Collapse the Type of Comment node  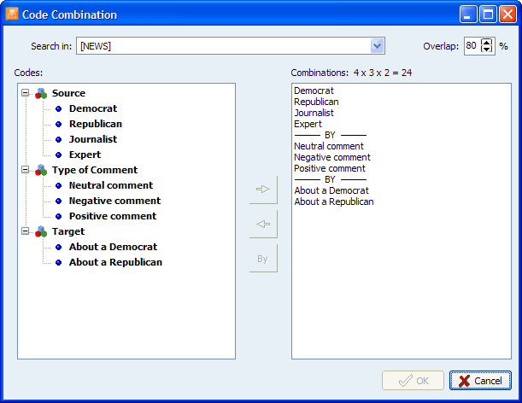click(x=25, y=171)
